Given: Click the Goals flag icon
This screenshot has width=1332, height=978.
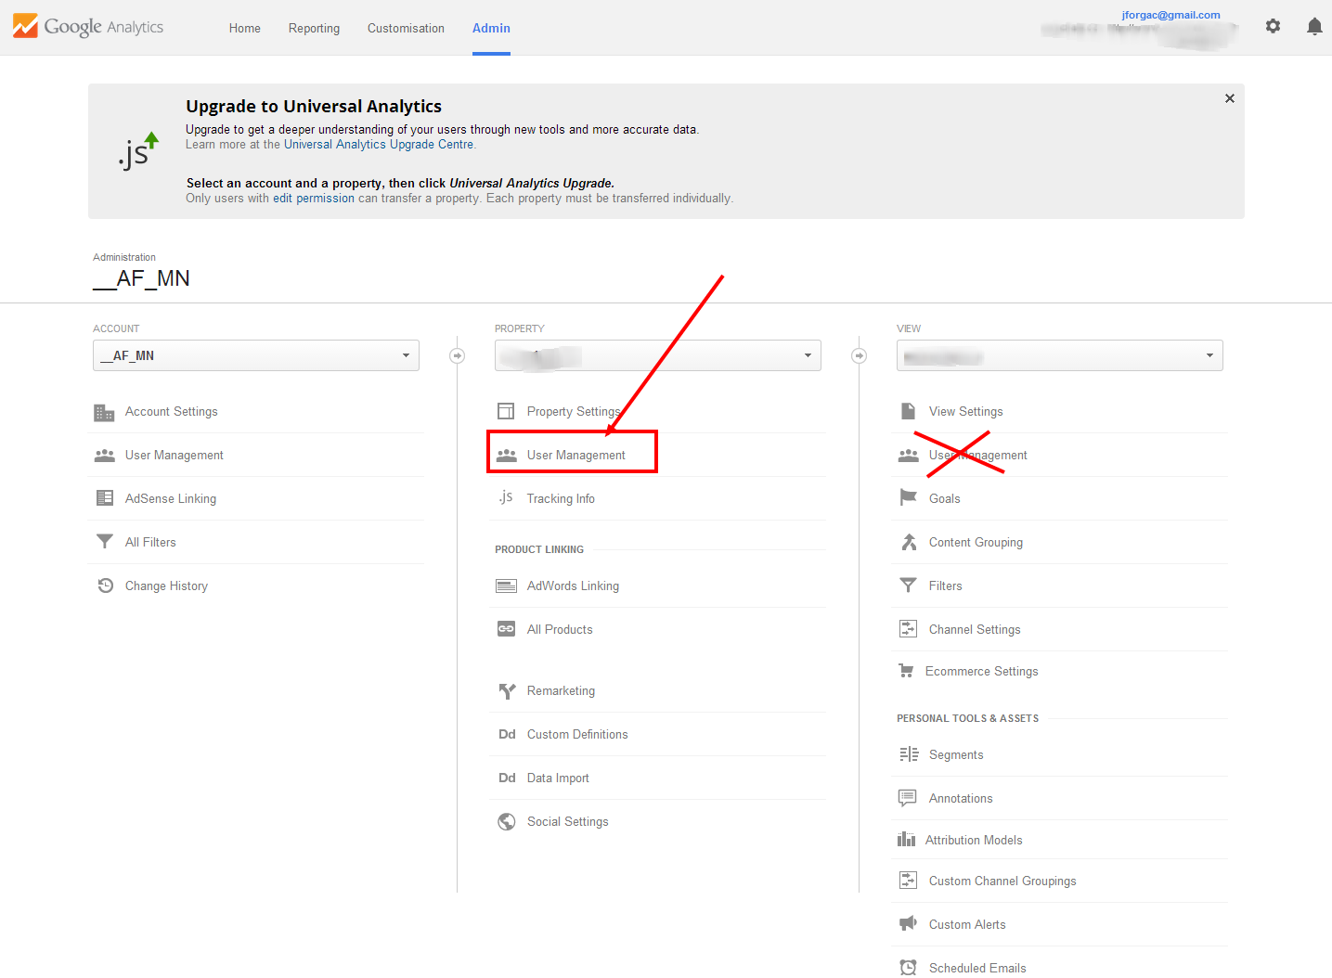Looking at the screenshot, I should coord(908,498).
